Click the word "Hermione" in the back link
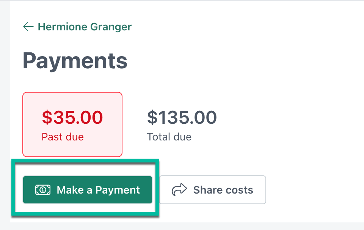 click(x=63, y=27)
